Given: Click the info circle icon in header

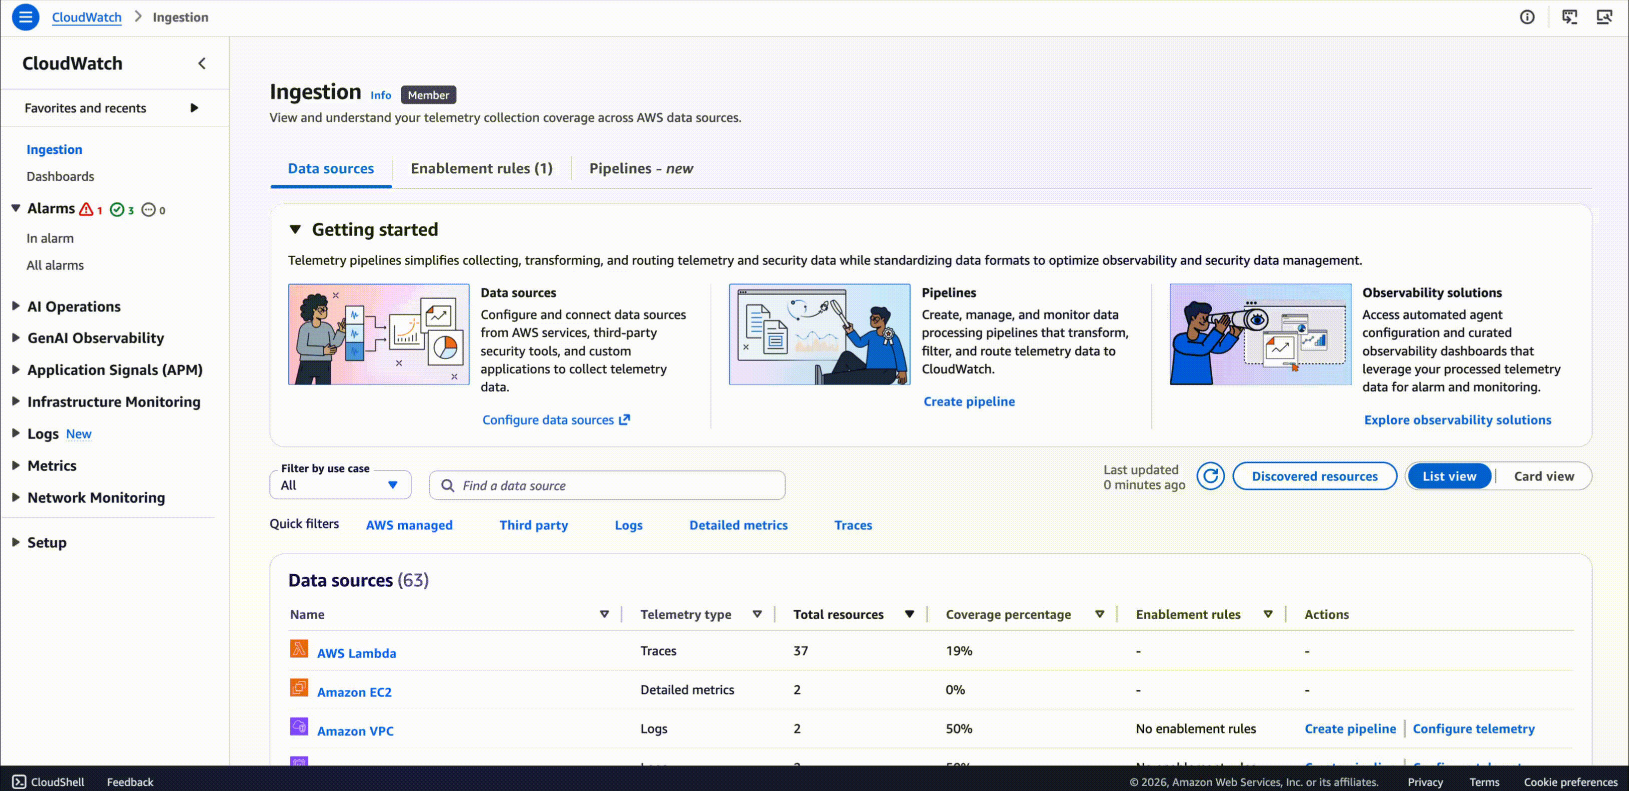Looking at the screenshot, I should point(1527,17).
